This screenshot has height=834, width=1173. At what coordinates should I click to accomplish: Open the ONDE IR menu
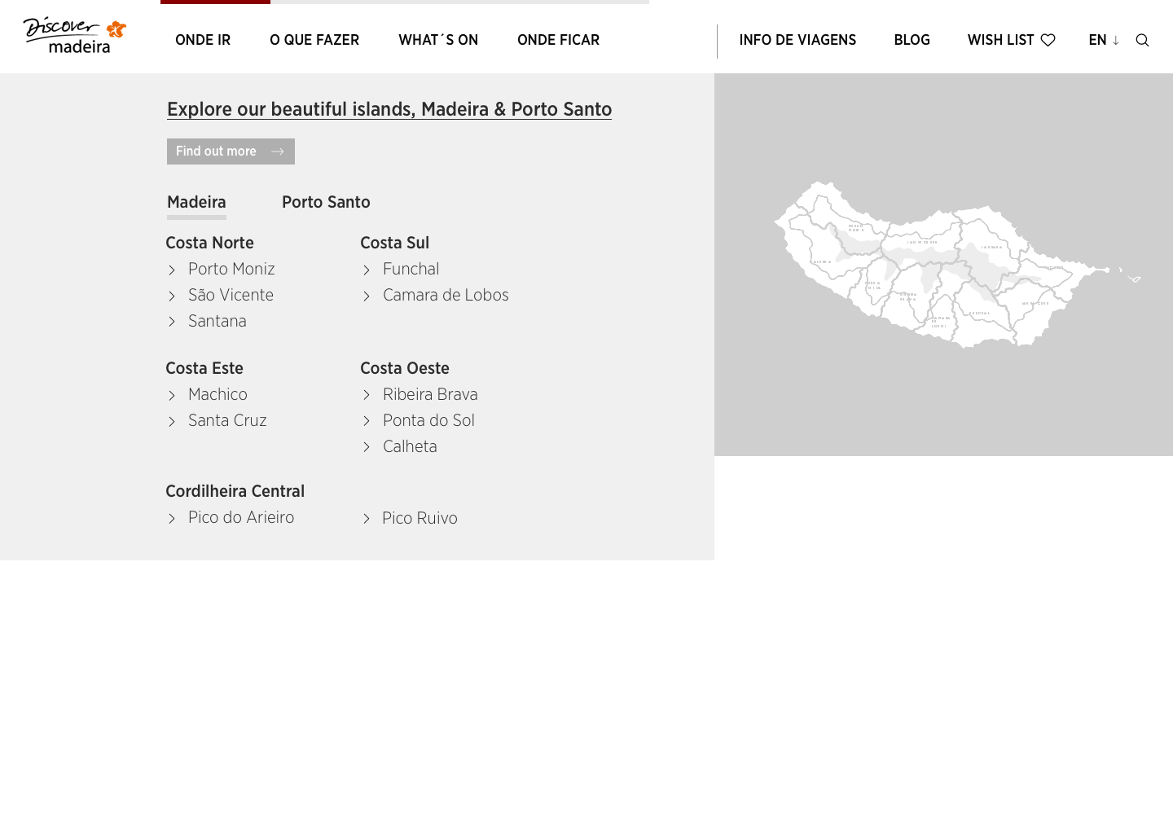[x=203, y=40]
